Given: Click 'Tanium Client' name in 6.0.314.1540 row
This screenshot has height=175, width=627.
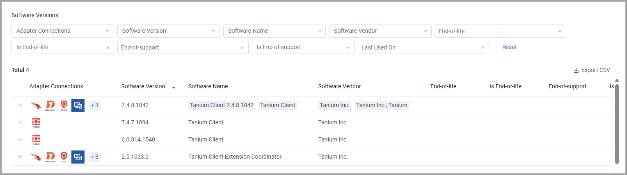Looking at the screenshot, I should coord(206,139).
